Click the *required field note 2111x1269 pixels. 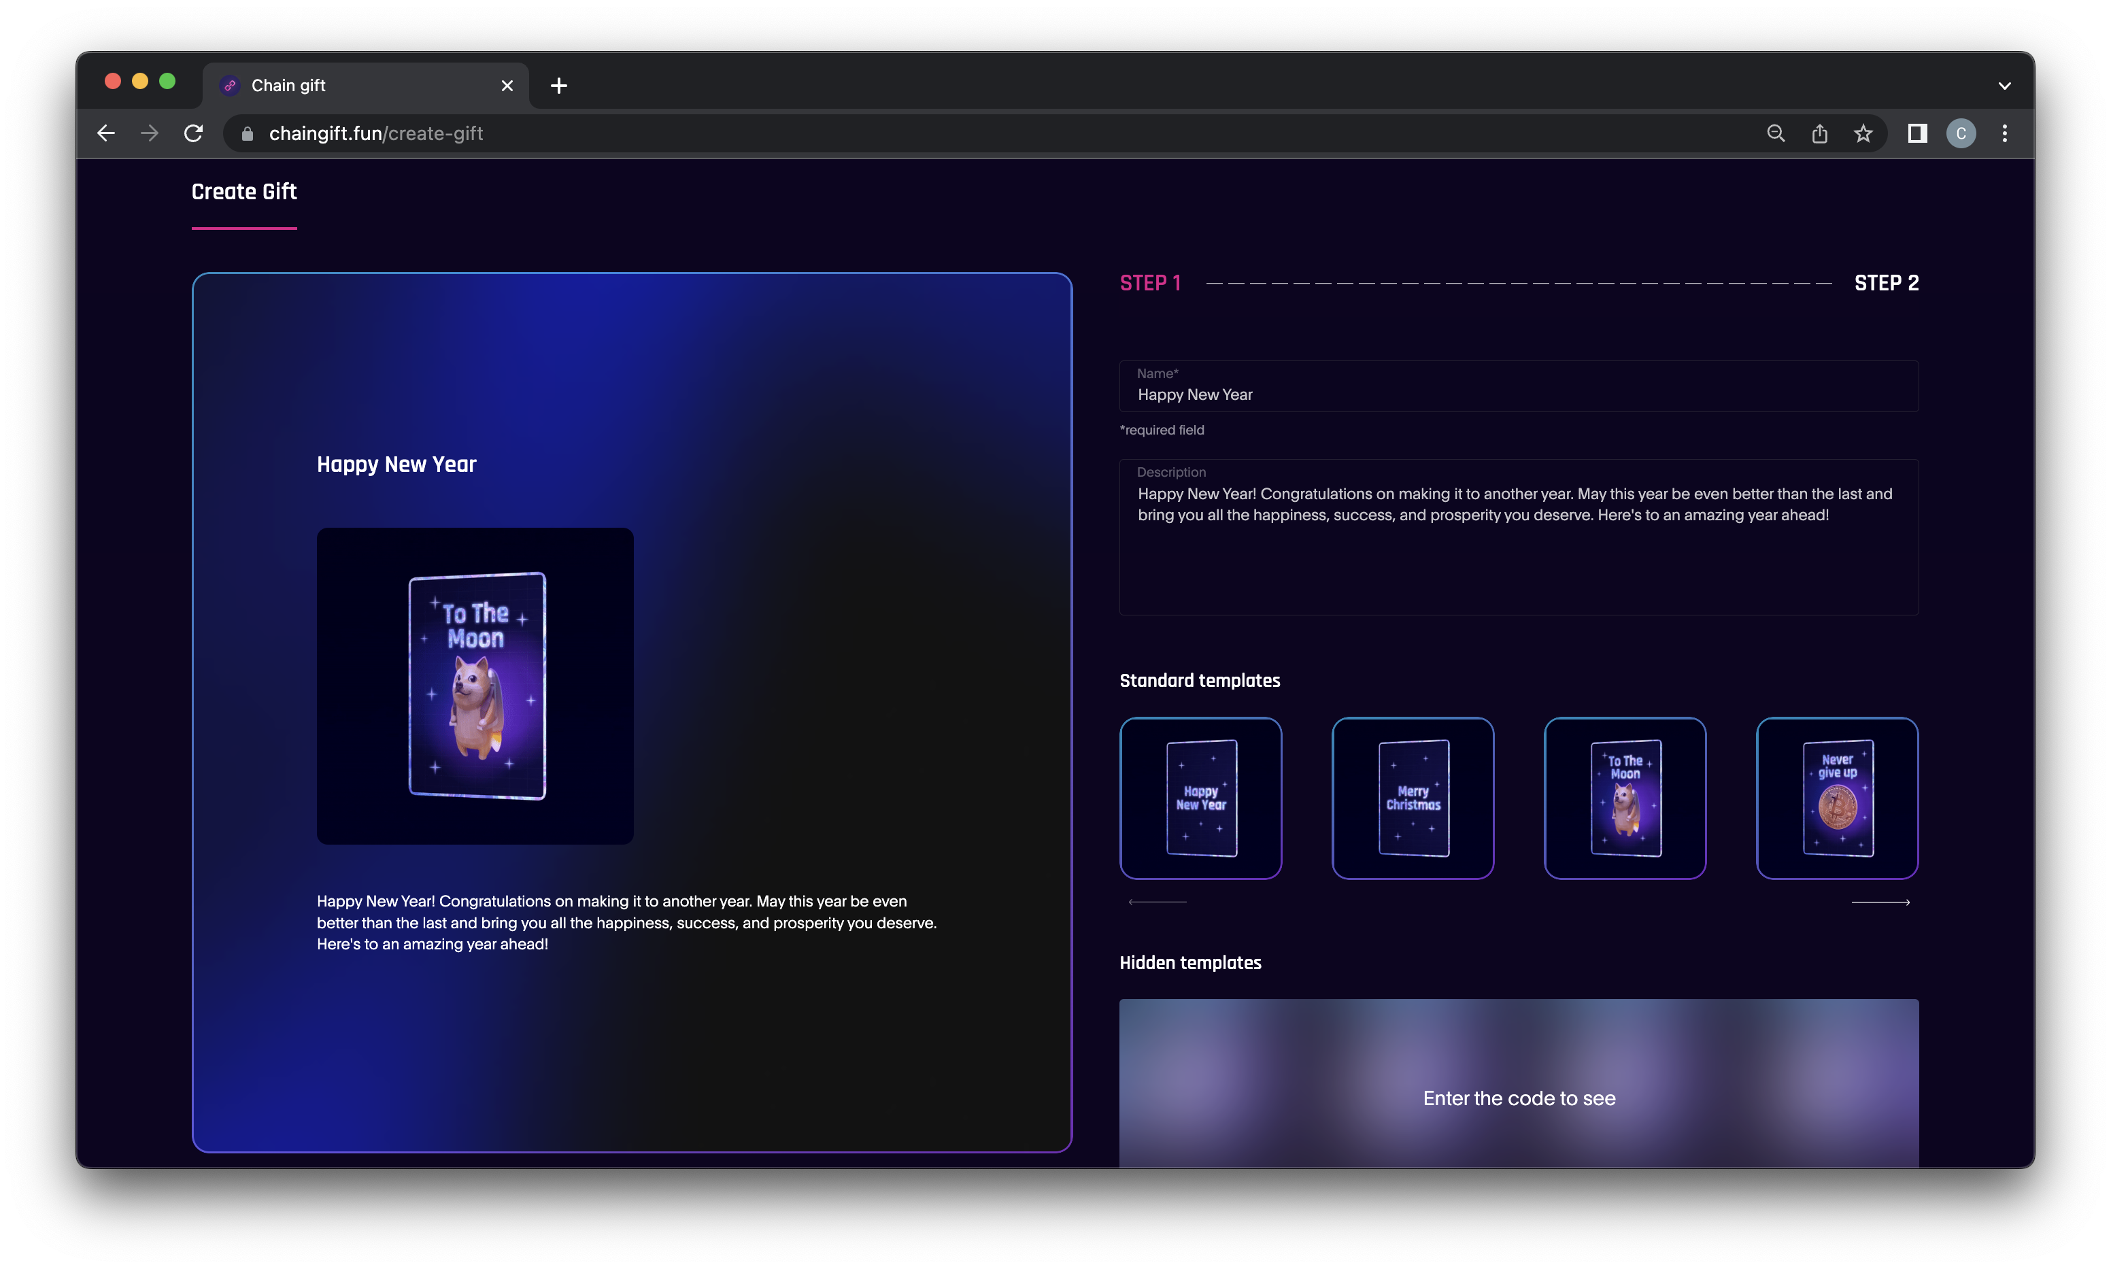(x=1161, y=430)
